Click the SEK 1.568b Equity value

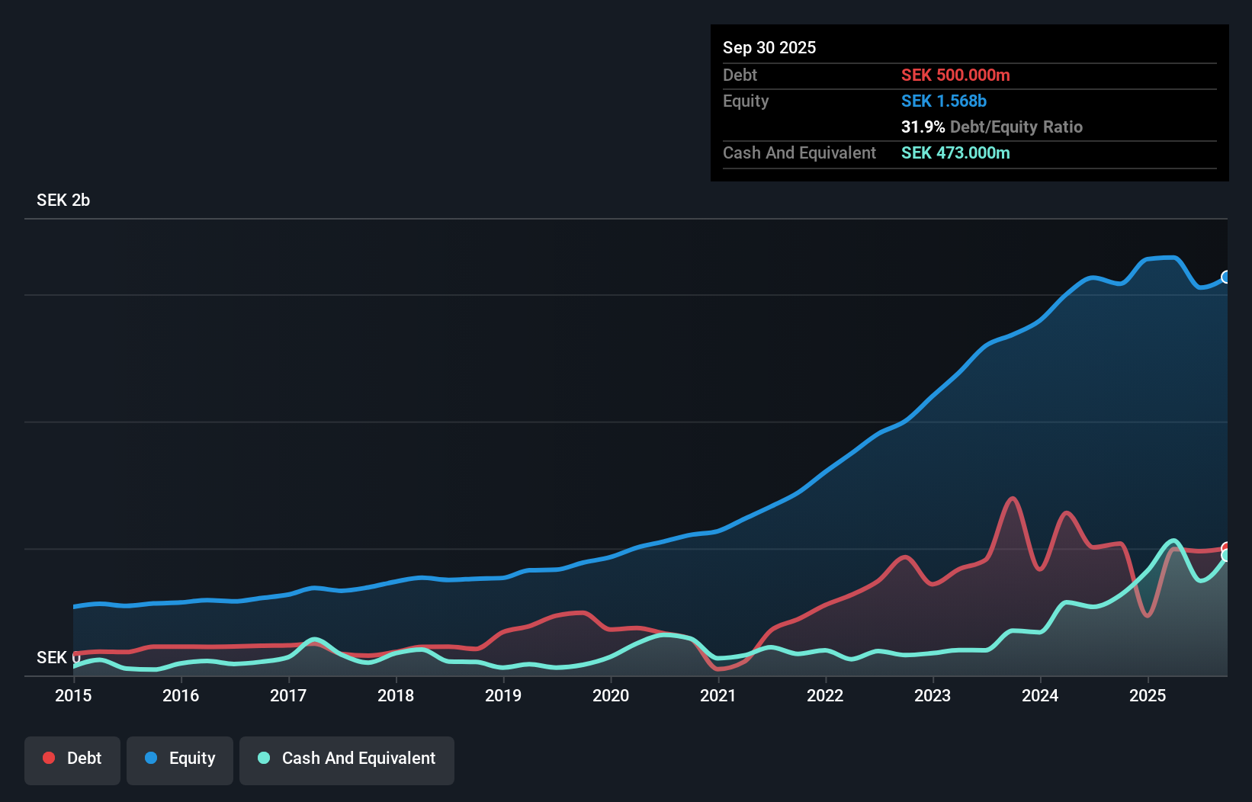pyautogui.click(x=944, y=101)
